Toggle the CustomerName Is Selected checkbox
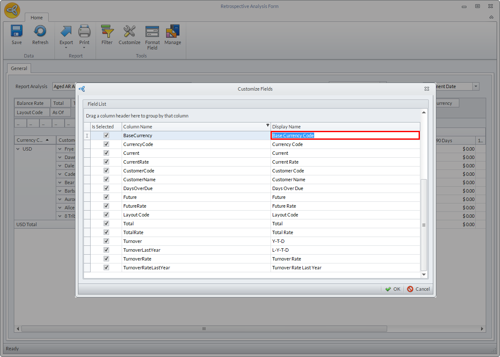This screenshot has height=357, width=500. pos(107,180)
